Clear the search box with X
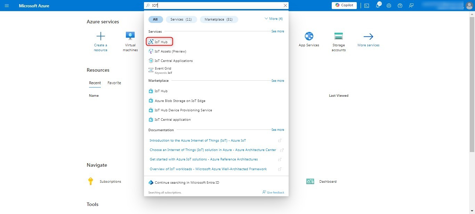The height and width of the screenshot is (214, 475). 285,6
